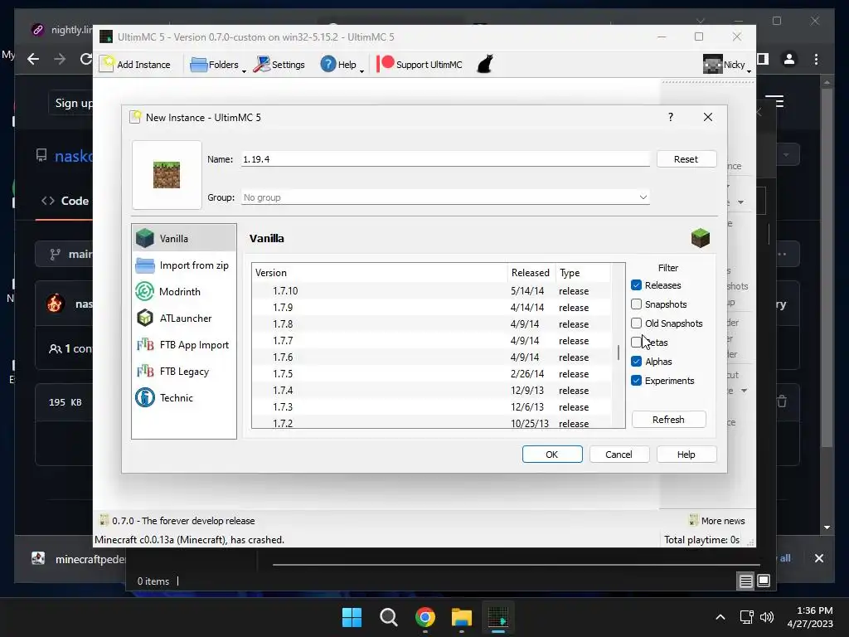849x637 pixels.
Task: Close the browser downloads bar
Action: [818, 558]
